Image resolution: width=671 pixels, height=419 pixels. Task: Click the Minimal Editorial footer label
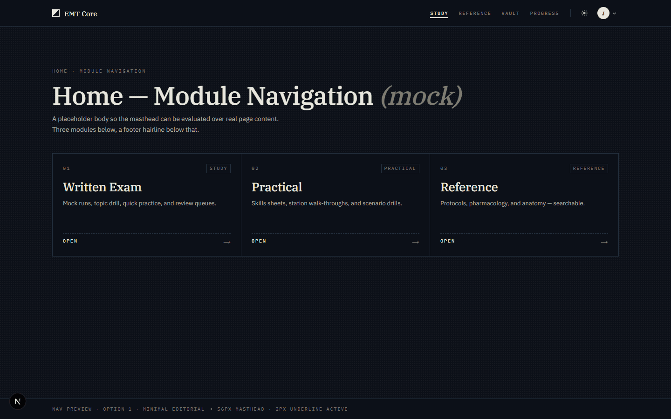click(174, 409)
